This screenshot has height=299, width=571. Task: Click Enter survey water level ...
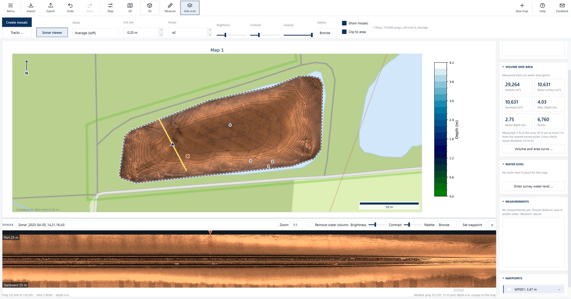(534, 186)
